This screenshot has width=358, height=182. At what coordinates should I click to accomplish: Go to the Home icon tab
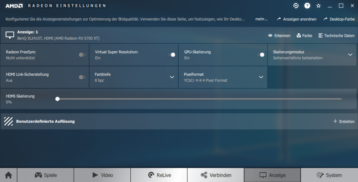(8, 175)
